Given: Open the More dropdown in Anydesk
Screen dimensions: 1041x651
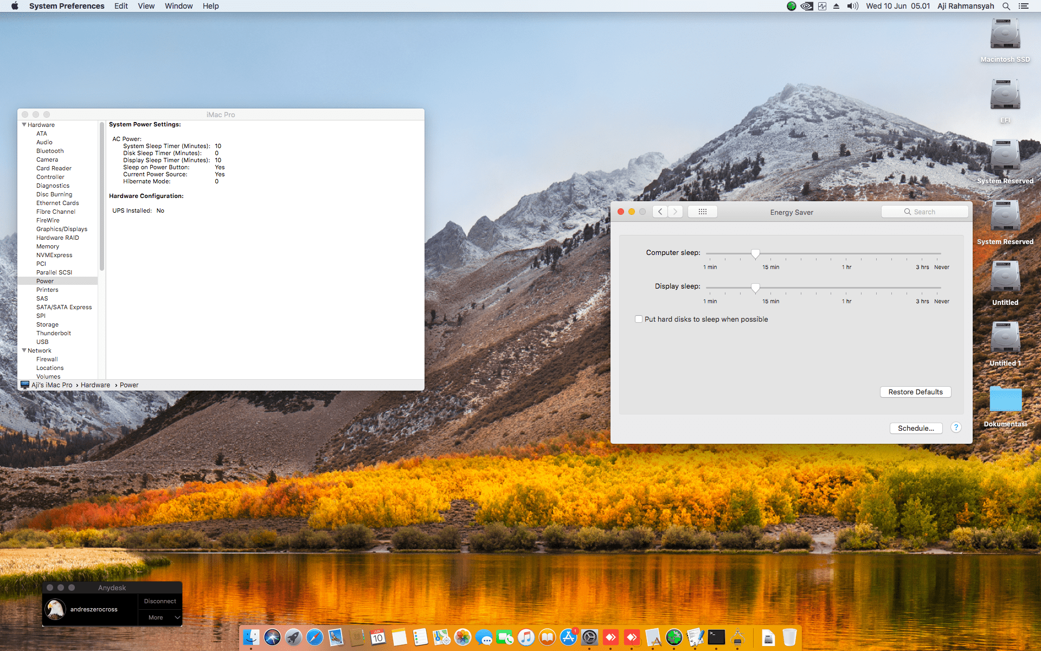Looking at the screenshot, I should (x=160, y=617).
